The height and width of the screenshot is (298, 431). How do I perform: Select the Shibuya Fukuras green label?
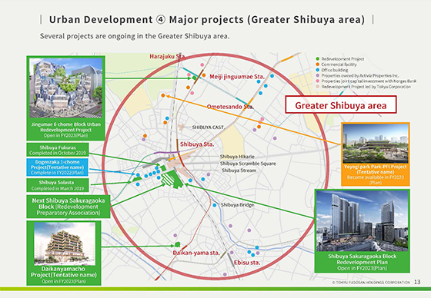pos(58,150)
